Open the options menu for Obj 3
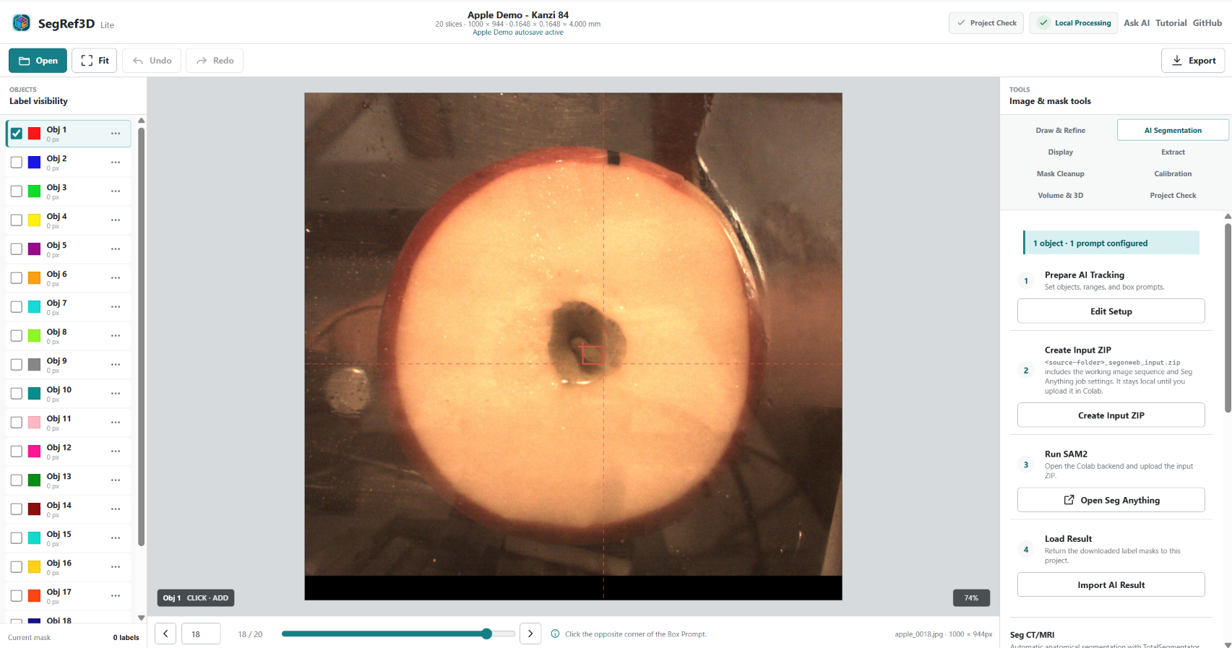Viewport: 1232px width, 648px height. [x=116, y=191]
